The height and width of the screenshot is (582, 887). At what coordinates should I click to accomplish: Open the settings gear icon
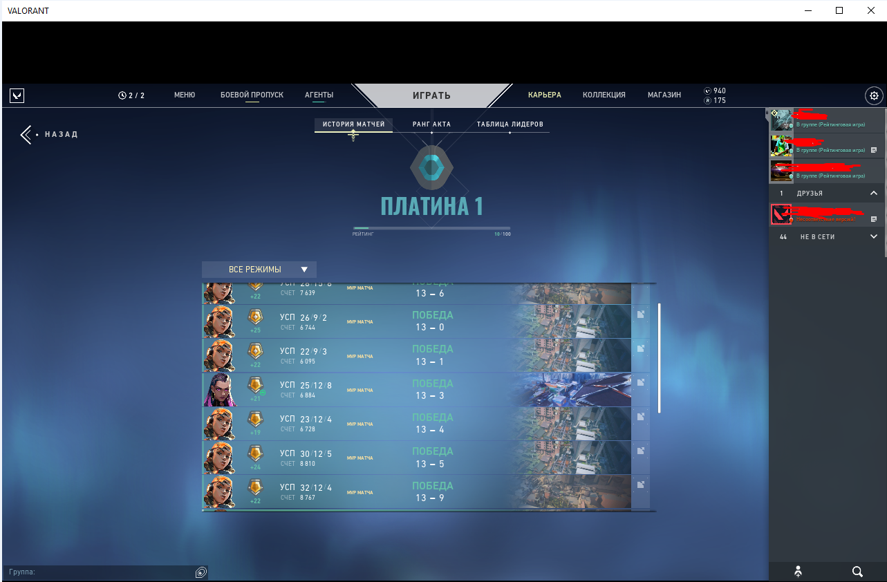pos(874,95)
